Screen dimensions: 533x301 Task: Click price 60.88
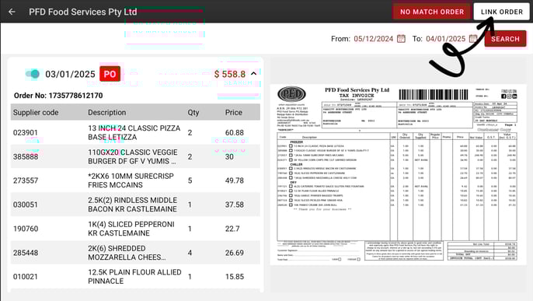(234, 133)
